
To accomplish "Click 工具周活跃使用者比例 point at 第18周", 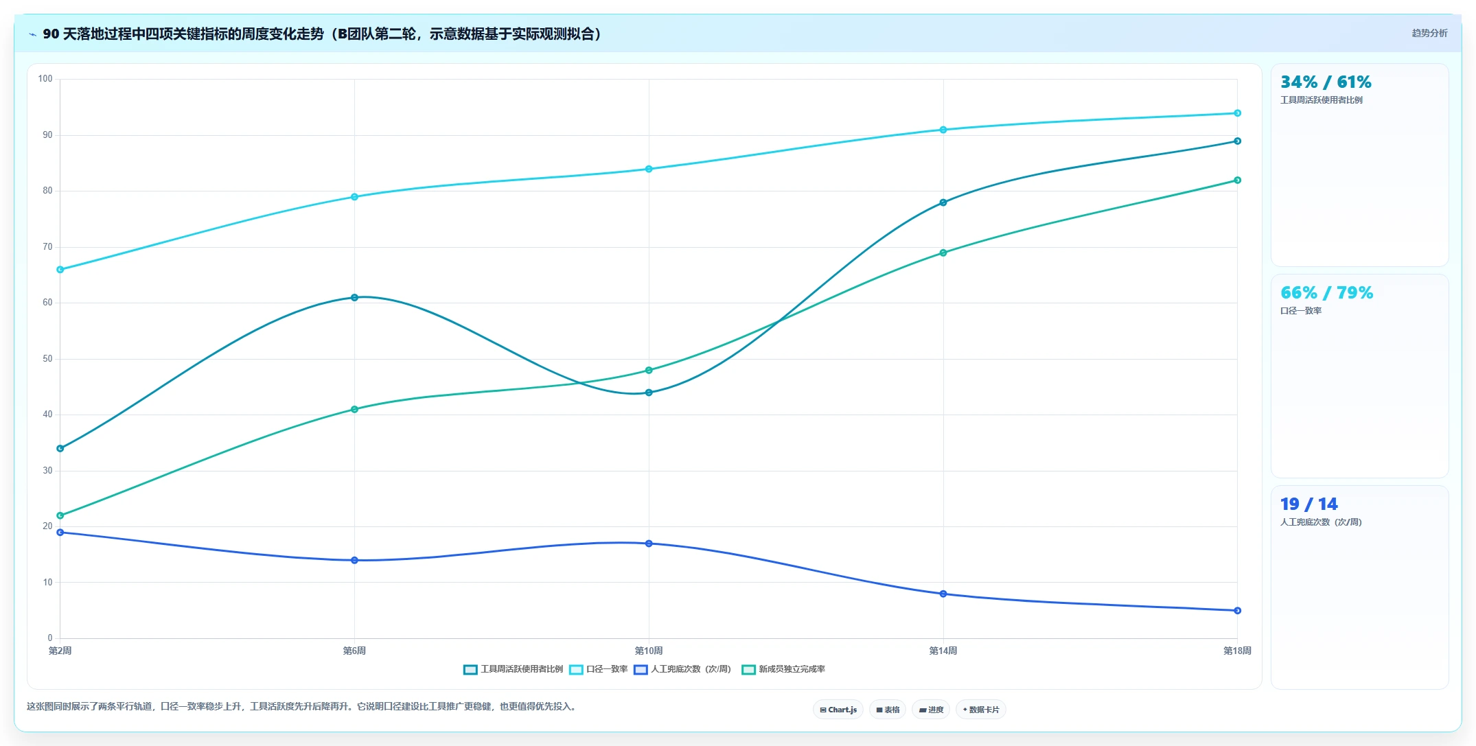I will click(x=1237, y=141).
